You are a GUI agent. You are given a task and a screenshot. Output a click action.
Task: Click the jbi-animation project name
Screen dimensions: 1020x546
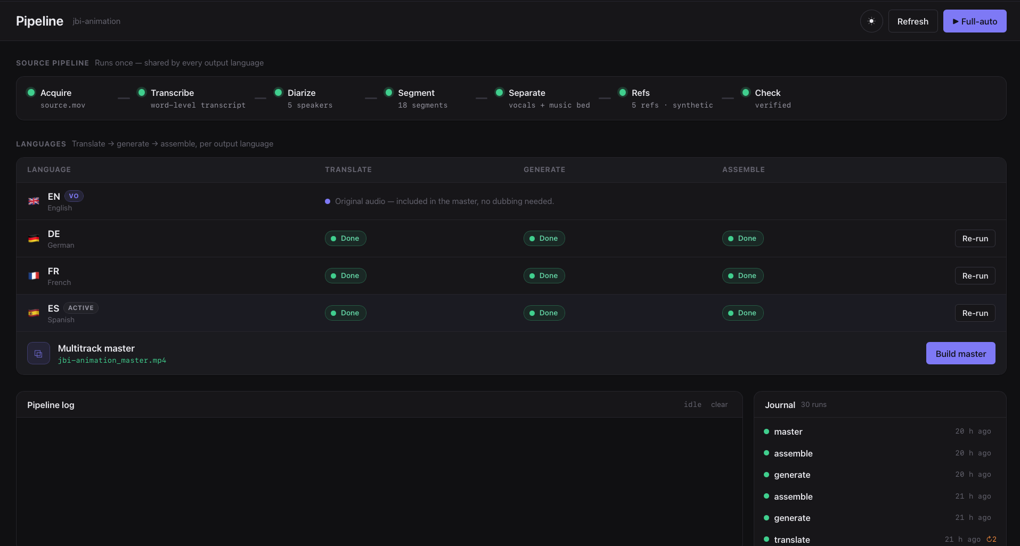[x=96, y=21]
